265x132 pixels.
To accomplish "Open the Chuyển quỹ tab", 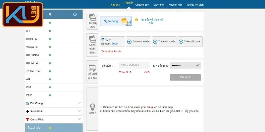I will pyautogui.click(x=142, y=5).
